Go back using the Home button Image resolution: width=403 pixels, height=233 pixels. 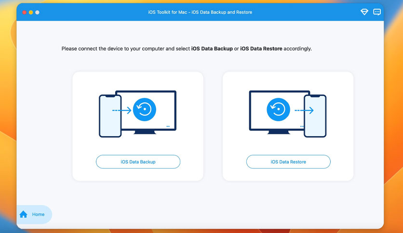click(34, 214)
